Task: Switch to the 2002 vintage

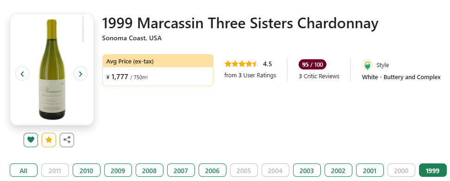Action: click(x=338, y=170)
